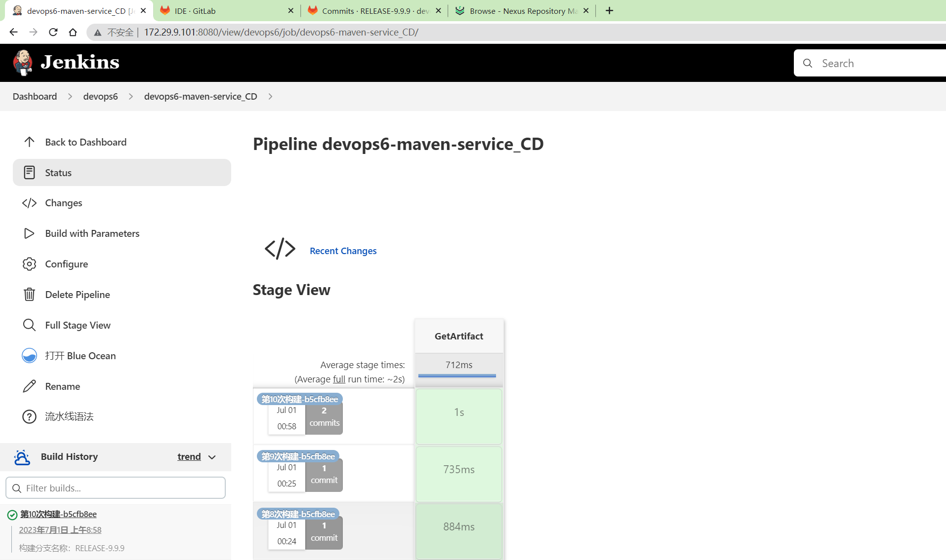View the 2 commits of build 10
Viewport: 946px width, 560px height.
324,418
